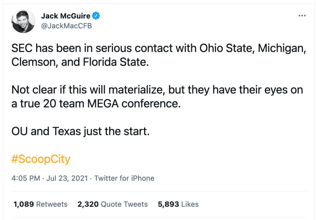
Task: Click 'Clemson' in the tweet text
Action: click(x=33, y=62)
